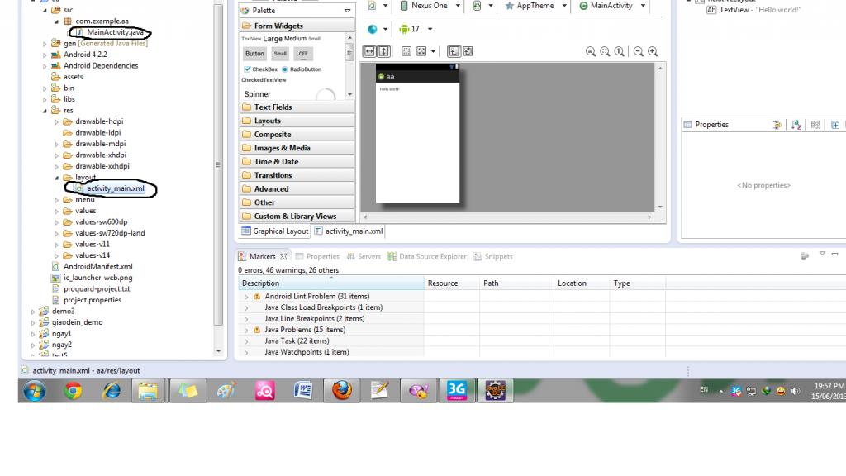The image size is (846, 476).
Task: Open Firefox from the taskbar
Action: pyautogui.click(x=341, y=390)
